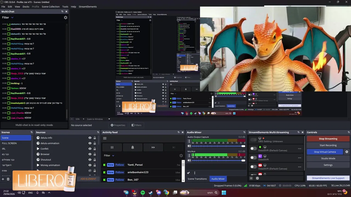Select the FULL SCREEN scene

pyautogui.click(x=16, y=143)
